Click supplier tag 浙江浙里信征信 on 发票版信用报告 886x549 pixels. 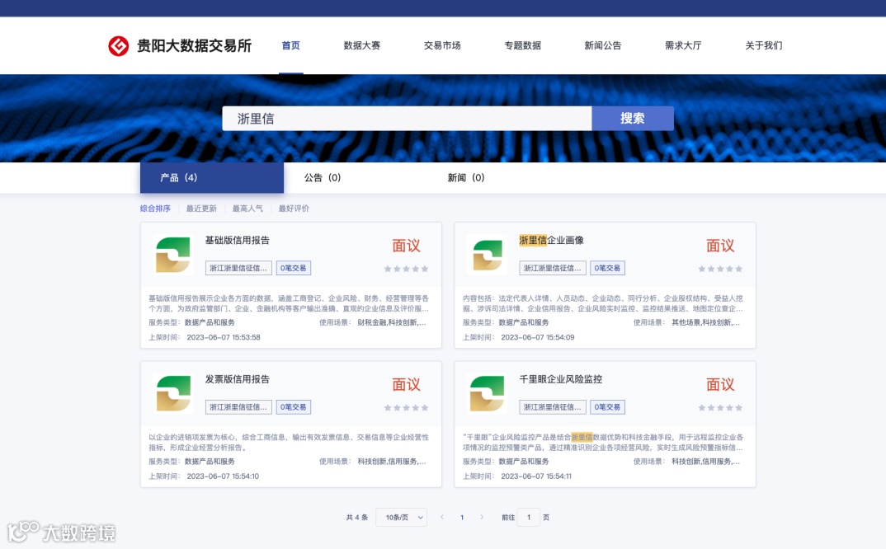(238, 407)
